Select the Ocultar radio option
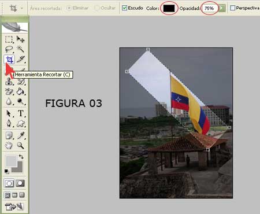260x214 pixels. 97,8
